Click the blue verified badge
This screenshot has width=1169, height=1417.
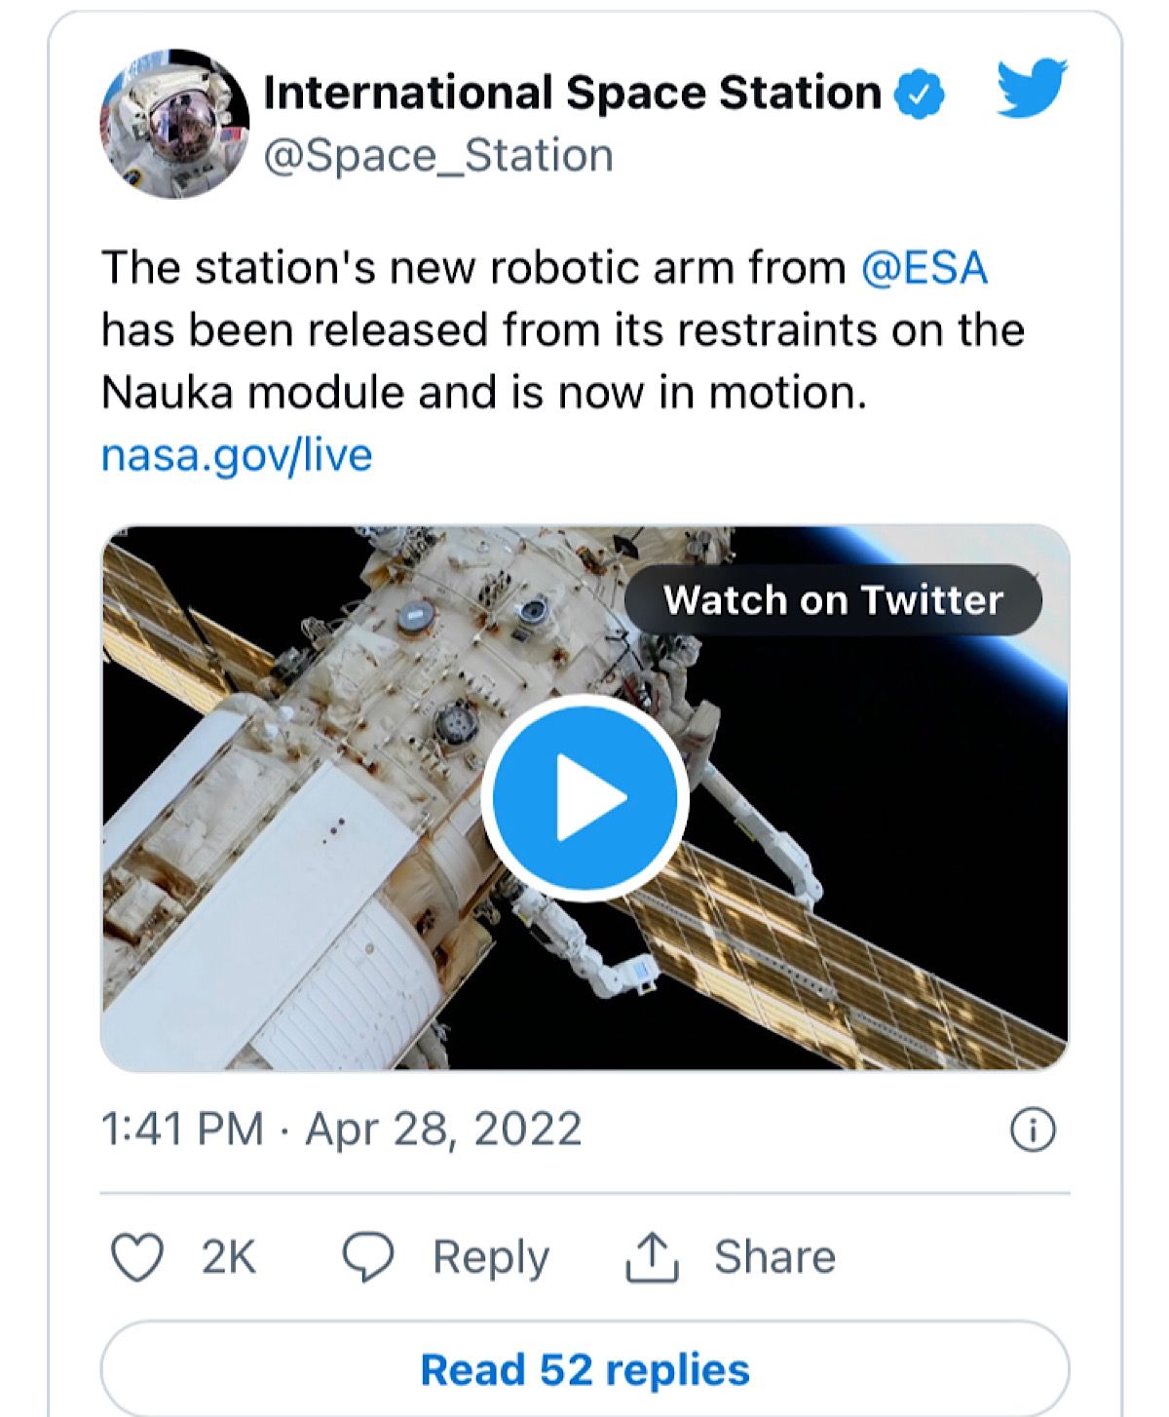click(919, 95)
